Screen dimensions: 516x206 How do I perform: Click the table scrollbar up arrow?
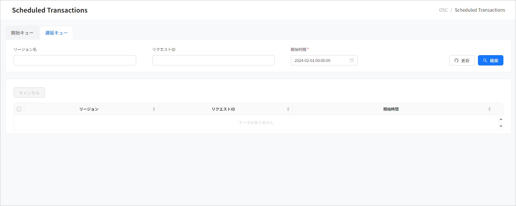(501, 119)
